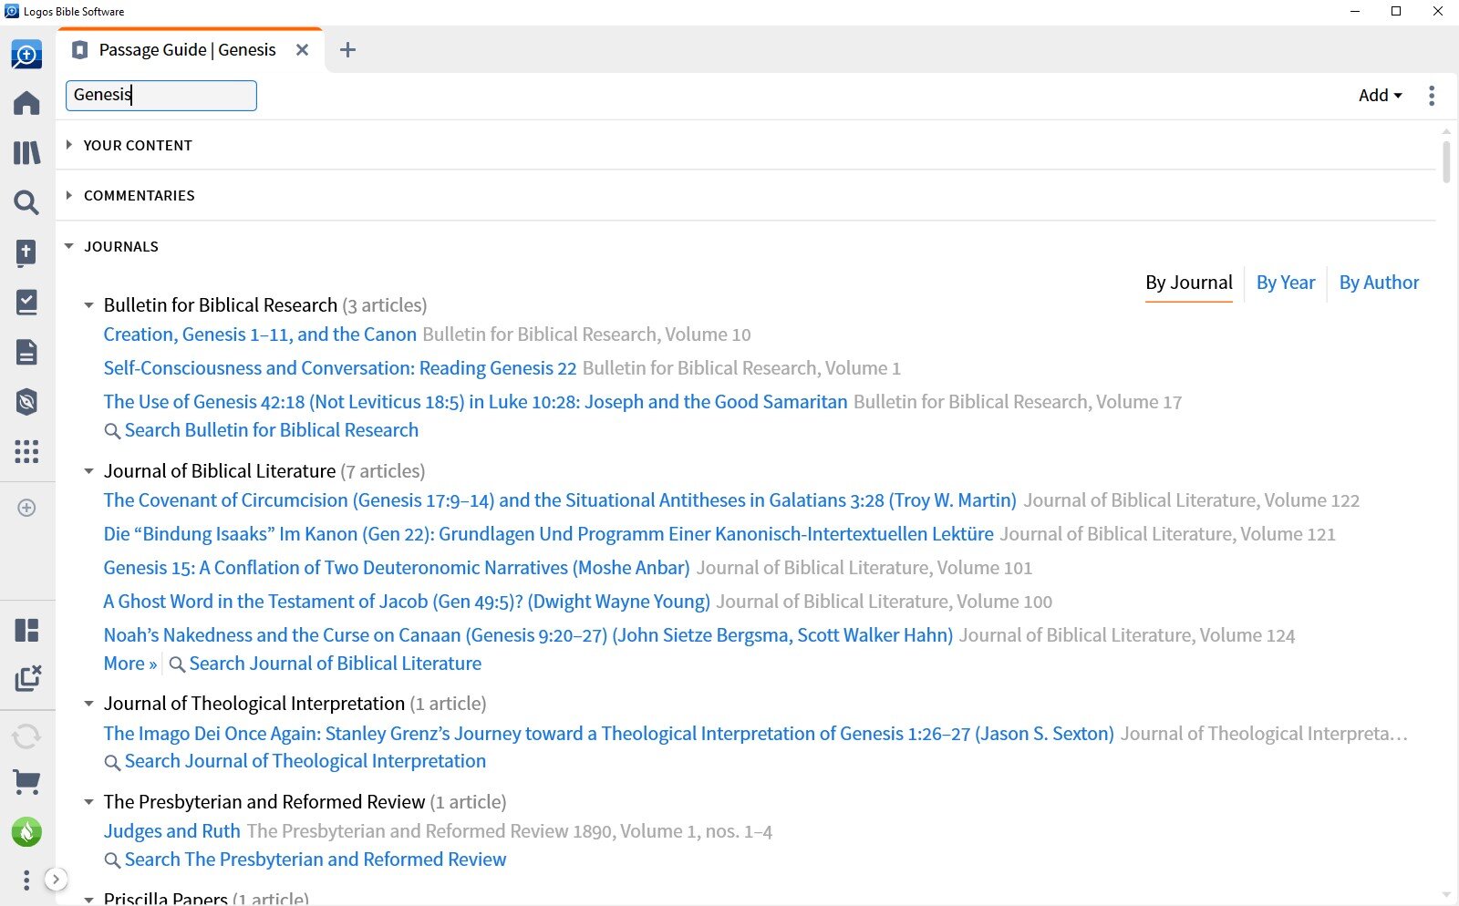Collapse Bulletin for Biblical Research group

(x=88, y=305)
